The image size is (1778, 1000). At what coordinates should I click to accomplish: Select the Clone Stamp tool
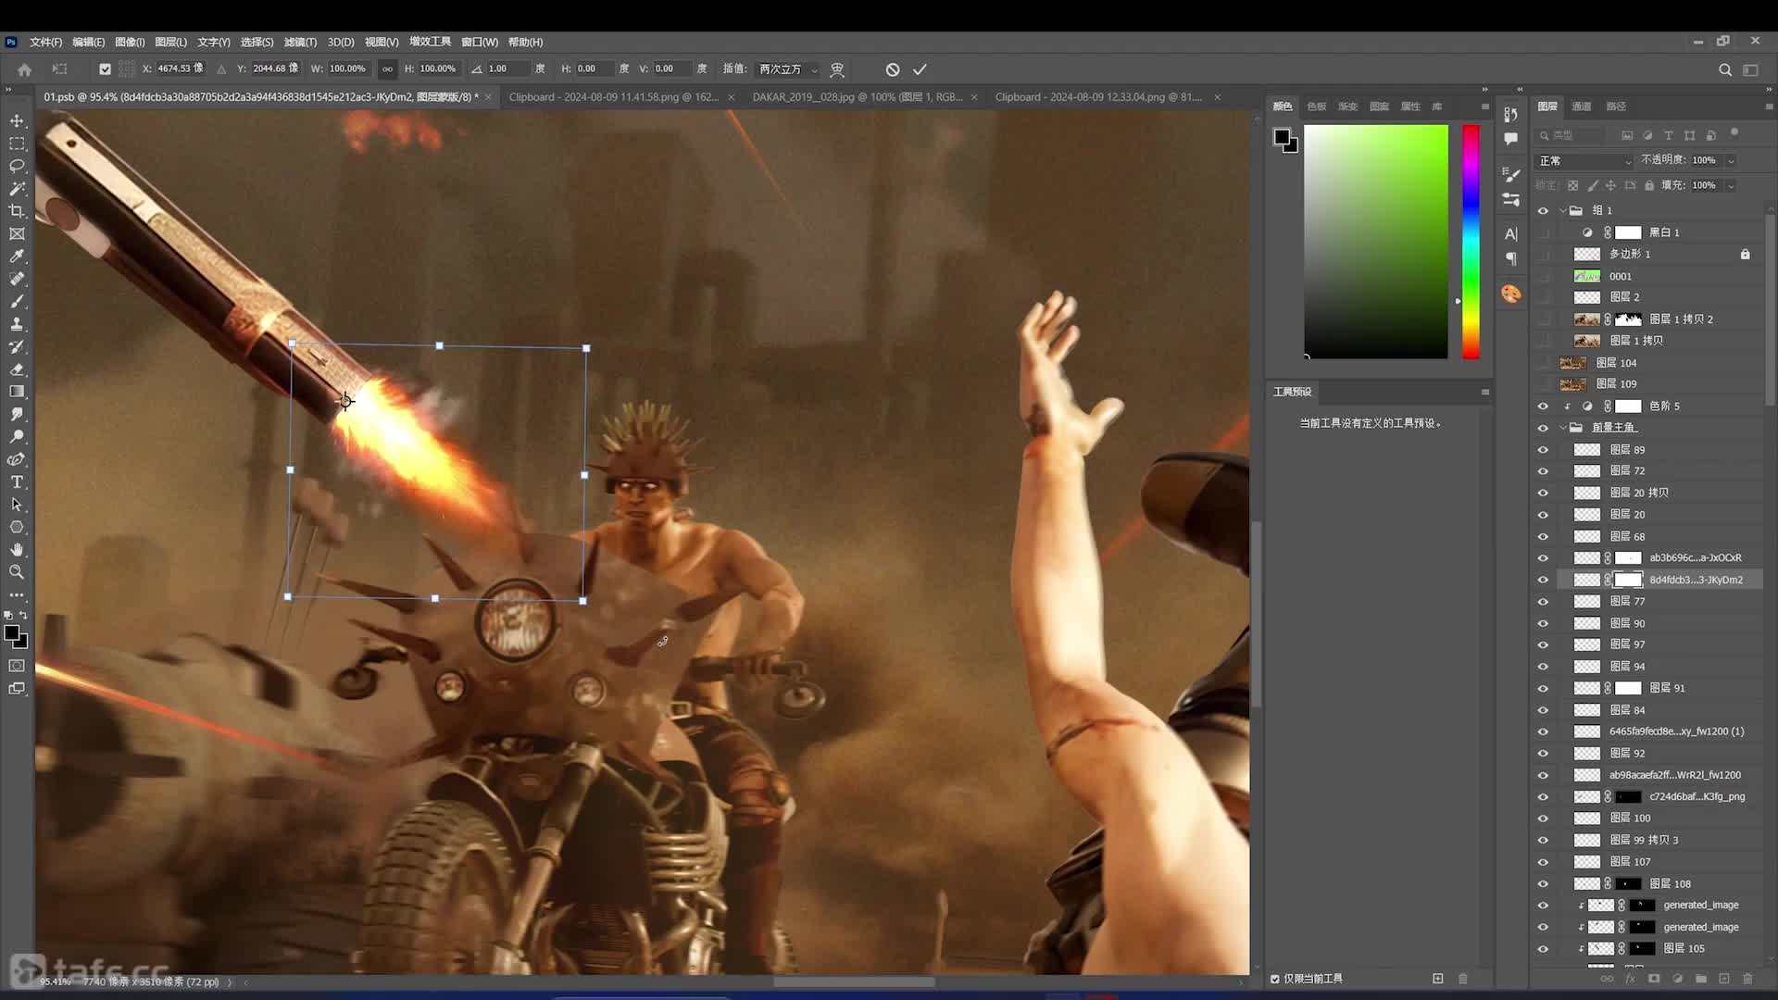click(17, 324)
